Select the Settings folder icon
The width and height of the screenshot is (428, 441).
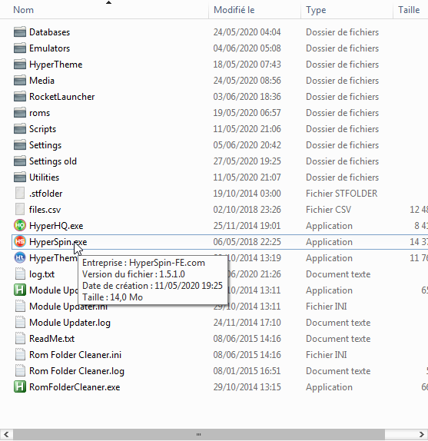click(x=20, y=145)
